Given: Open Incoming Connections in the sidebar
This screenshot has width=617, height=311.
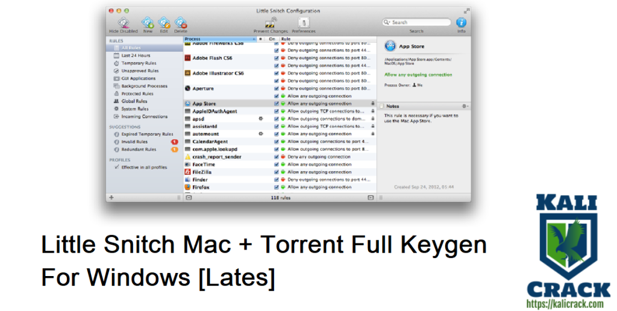Looking at the screenshot, I should pos(144,116).
